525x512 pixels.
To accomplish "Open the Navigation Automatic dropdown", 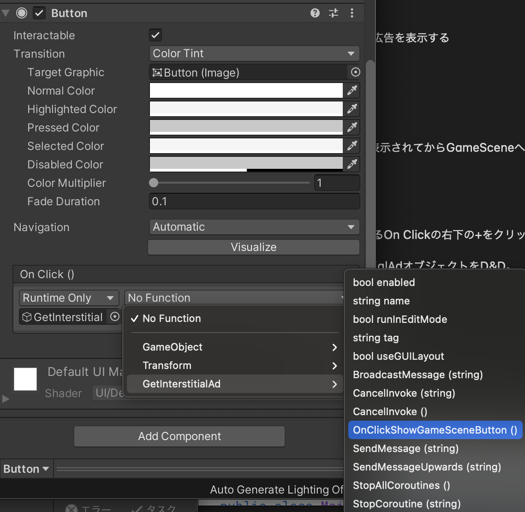I will 254,227.
